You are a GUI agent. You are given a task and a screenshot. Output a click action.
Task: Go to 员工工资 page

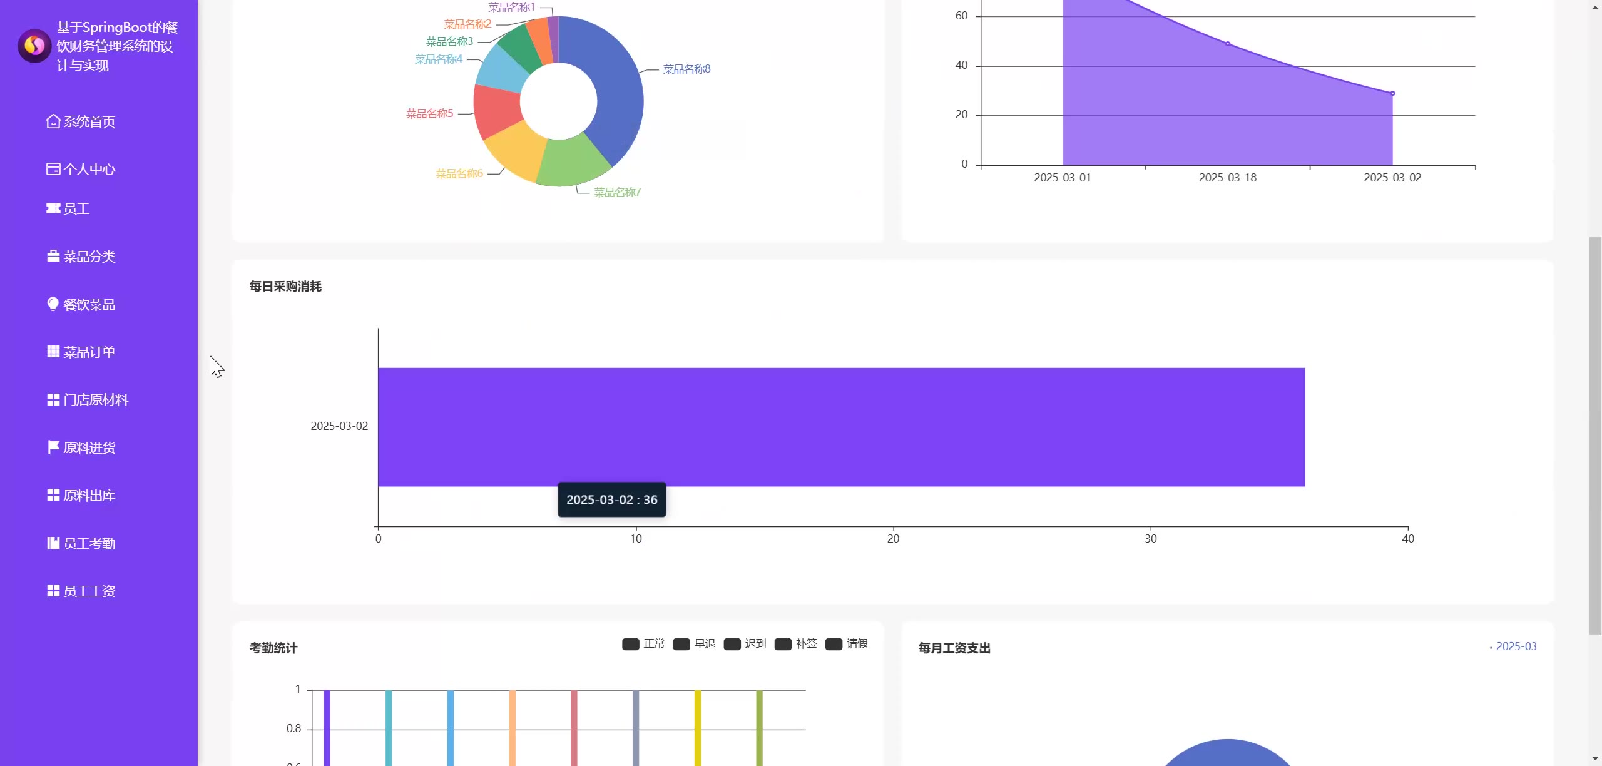tap(89, 591)
